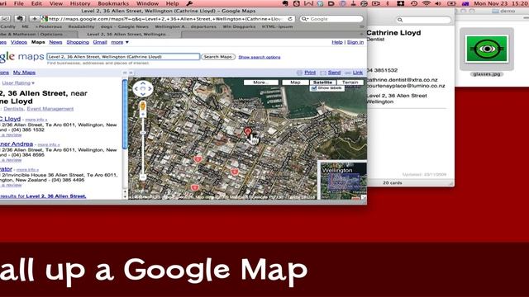Viewport: 529px width, 297px height.
Task: Click the red marker A on map
Action: coord(248,131)
